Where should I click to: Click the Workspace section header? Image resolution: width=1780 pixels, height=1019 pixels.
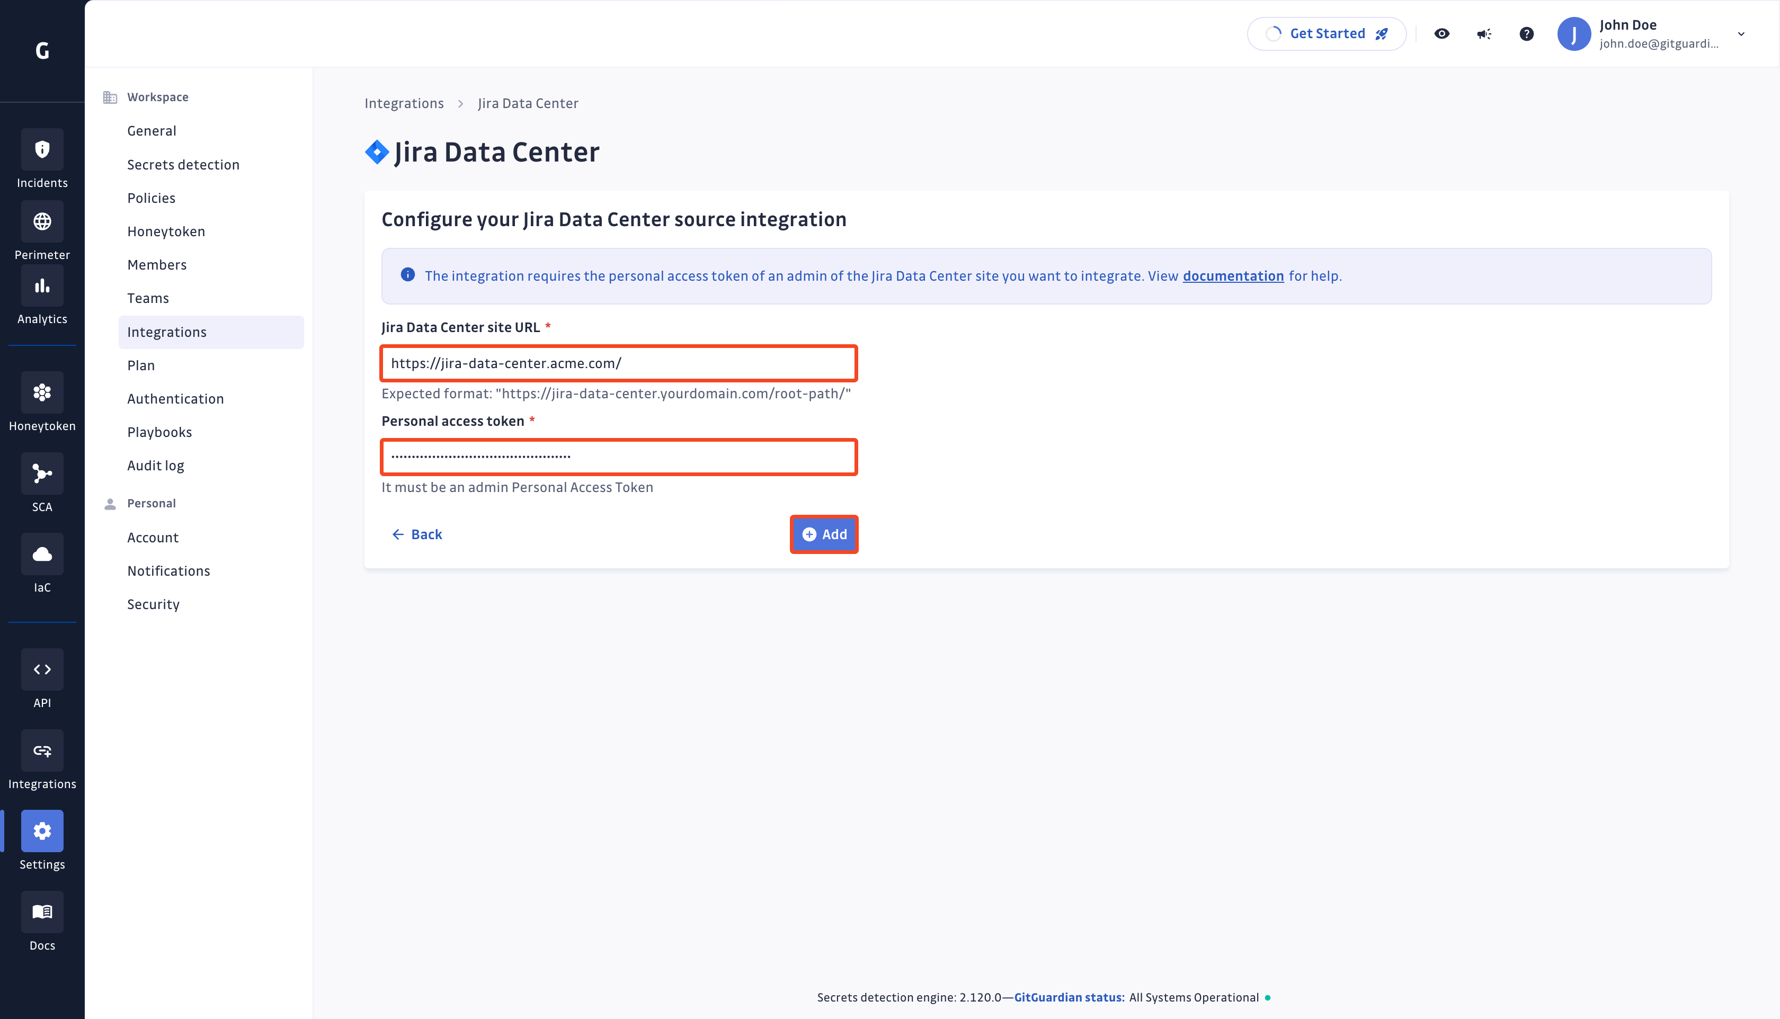tap(157, 97)
